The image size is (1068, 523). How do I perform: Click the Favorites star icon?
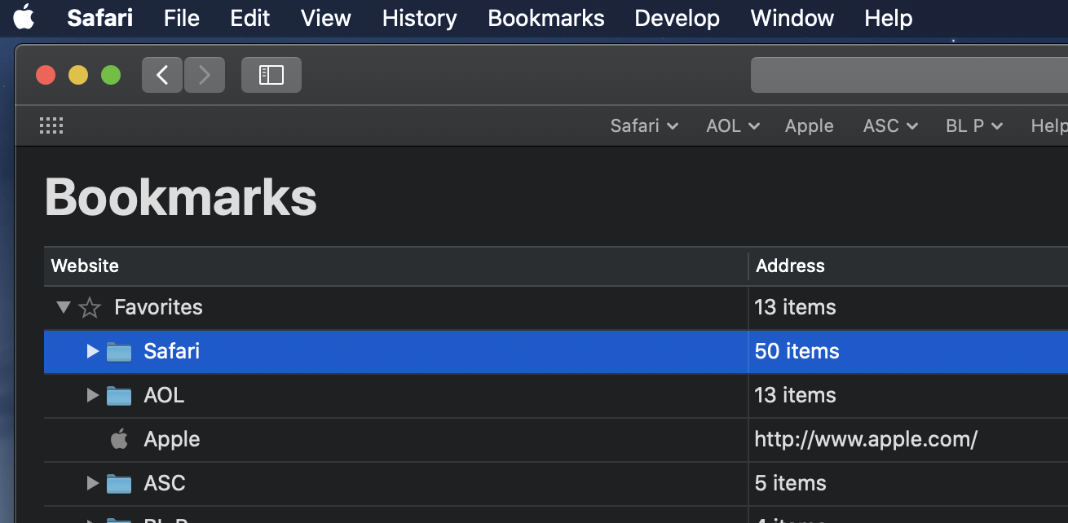click(90, 308)
